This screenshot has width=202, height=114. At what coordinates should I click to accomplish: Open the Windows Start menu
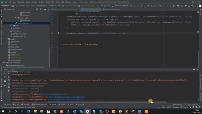(x=3, y=111)
